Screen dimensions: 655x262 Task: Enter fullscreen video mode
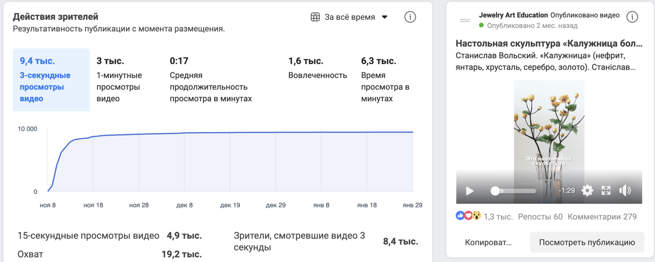(606, 191)
